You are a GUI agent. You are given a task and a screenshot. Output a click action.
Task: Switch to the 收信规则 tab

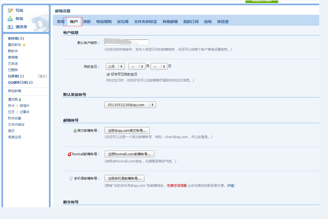[x=104, y=22]
